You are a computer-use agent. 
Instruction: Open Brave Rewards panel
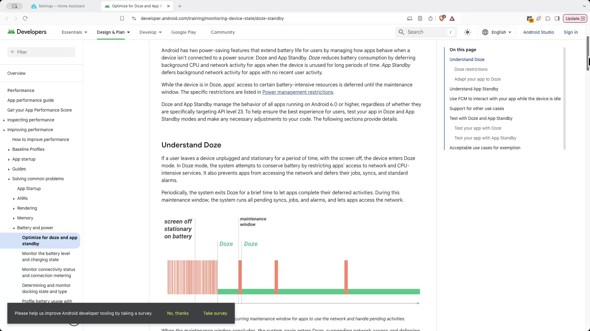coord(452,18)
